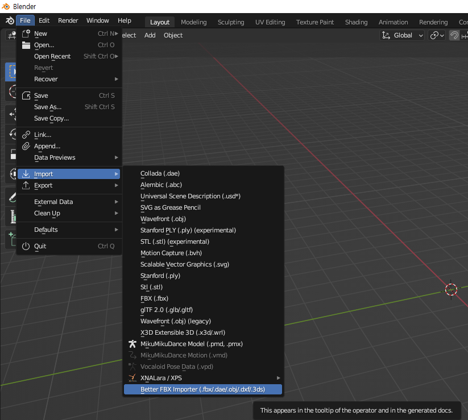Viewport: 468px width, 420px height.
Task: Click the New file icon
Action: coord(26,34)
